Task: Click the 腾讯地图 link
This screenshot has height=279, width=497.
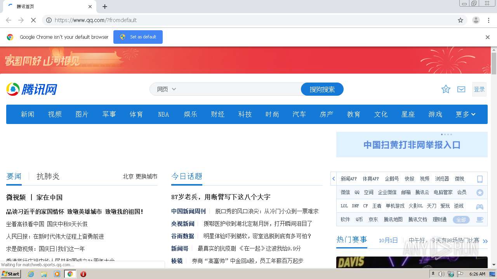Action: (x=393, y=219)
